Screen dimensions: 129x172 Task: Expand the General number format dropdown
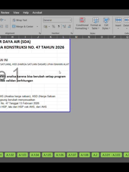70,20
